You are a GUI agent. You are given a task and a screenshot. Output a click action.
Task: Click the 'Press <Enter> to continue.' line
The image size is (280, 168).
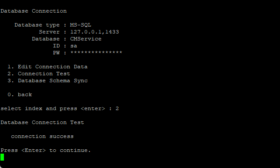[x=45, y=150]
